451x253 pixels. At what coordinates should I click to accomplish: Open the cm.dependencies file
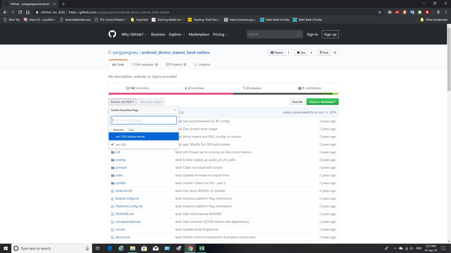128,222
